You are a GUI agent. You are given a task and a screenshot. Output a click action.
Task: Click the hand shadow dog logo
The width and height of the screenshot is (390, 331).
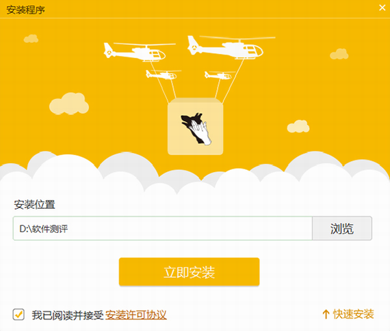pyautogui.click(x=196, y=129)
